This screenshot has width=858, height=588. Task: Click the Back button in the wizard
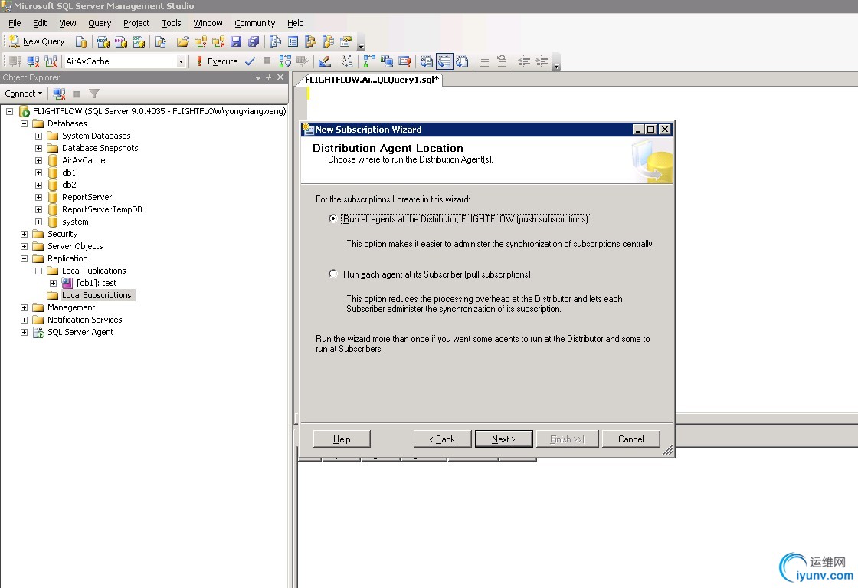[442, 439]
